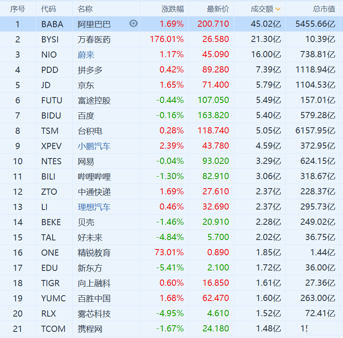343x338 pixels.
Task: Select the 向上融科 stock name
Action: click(x=94, y=283)
